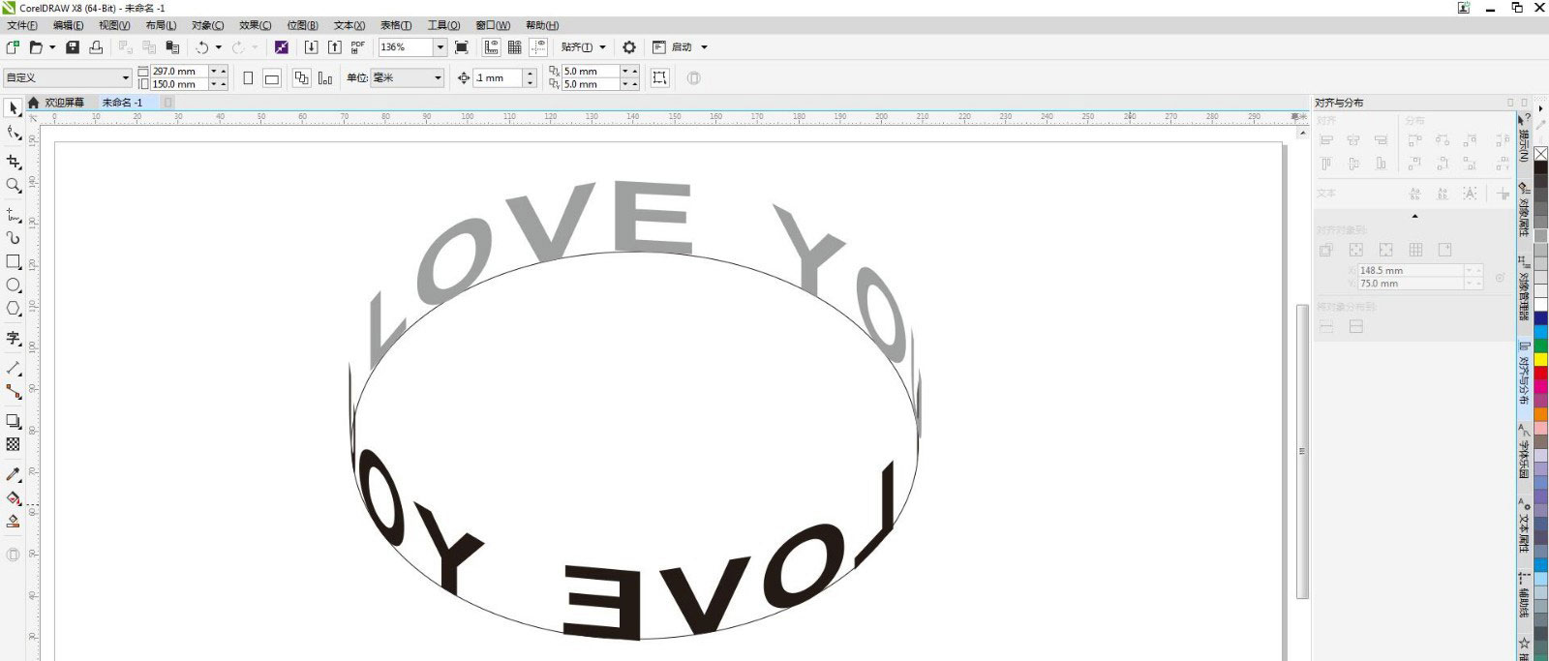Pick the blue swatch in color palette
This screenshot has width=1549, height=661.
(1539, 317)
